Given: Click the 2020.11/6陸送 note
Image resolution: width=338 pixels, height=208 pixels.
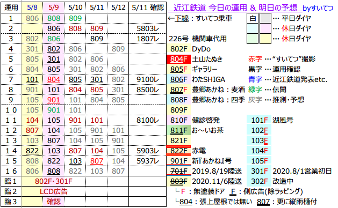Looking at the screenshot, I should point(217,181).
